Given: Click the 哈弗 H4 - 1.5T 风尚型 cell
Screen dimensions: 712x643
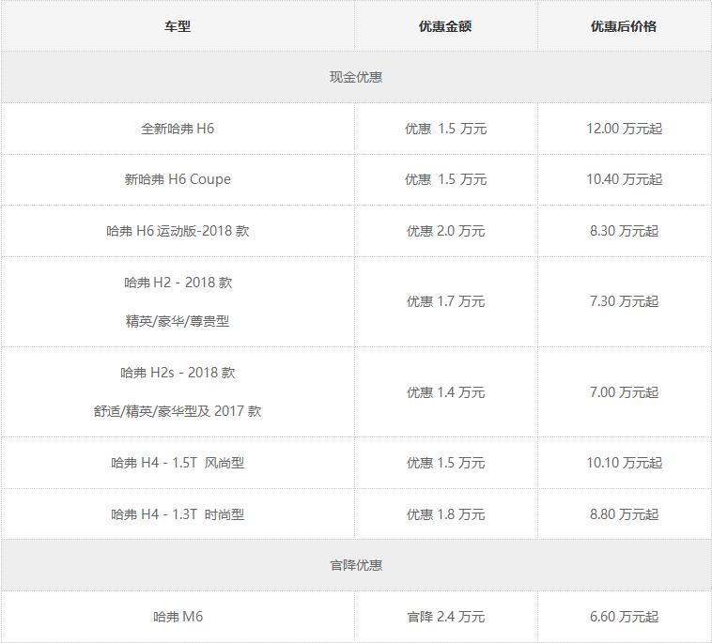Looking at the screenshot, I should coord(178,463).
